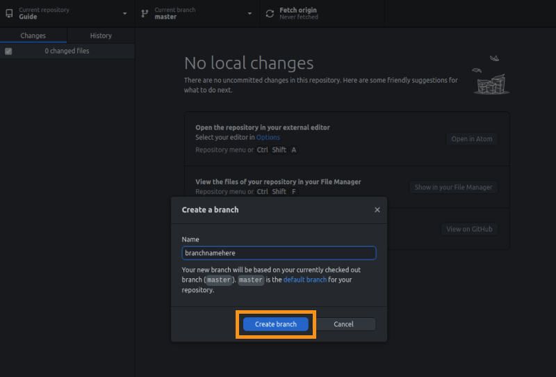This screenshot has width=556, height=377.
Task: Click the No local changes heading
Action: coord(249,63)
